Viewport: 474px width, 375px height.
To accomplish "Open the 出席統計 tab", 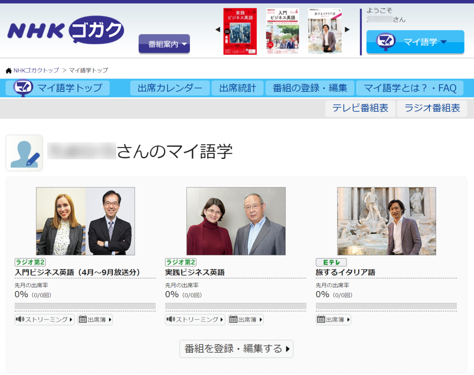I will pos(237,88).
